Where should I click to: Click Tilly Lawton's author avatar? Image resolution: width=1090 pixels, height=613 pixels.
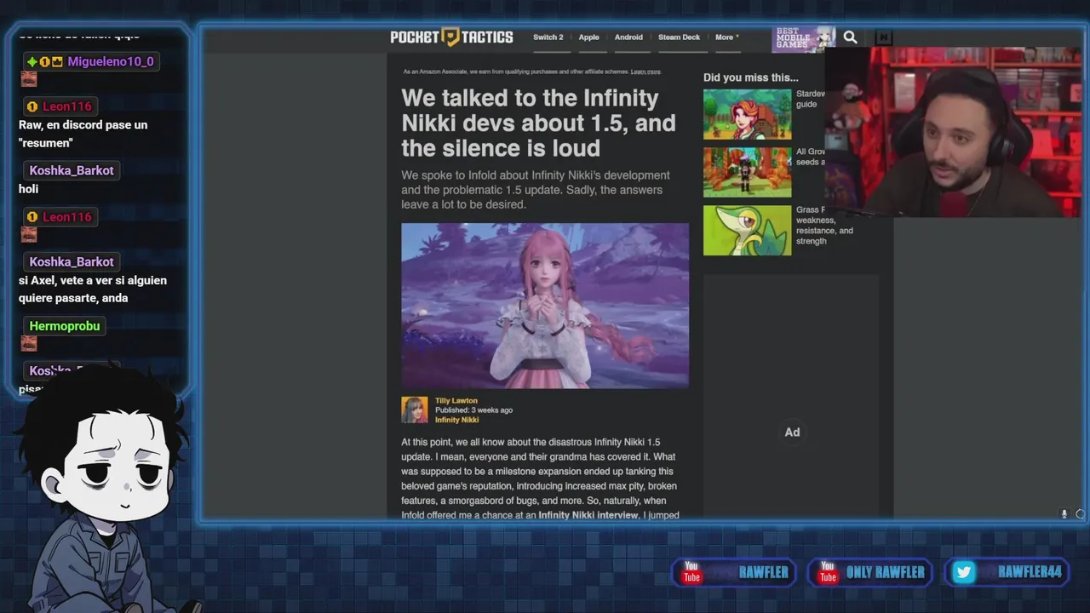click(415, 410)
